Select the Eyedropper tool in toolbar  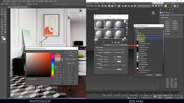click(2, 17)
